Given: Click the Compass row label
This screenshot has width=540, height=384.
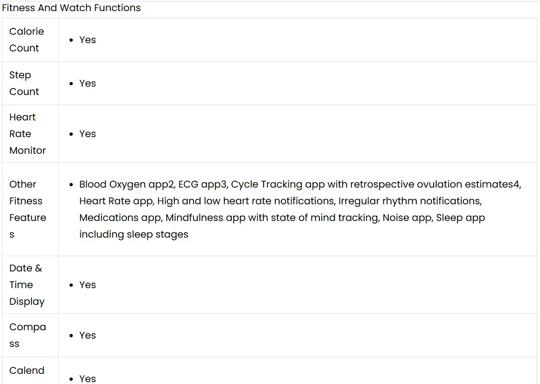Looking at the screenshot, I should click(x=27, y=335).
